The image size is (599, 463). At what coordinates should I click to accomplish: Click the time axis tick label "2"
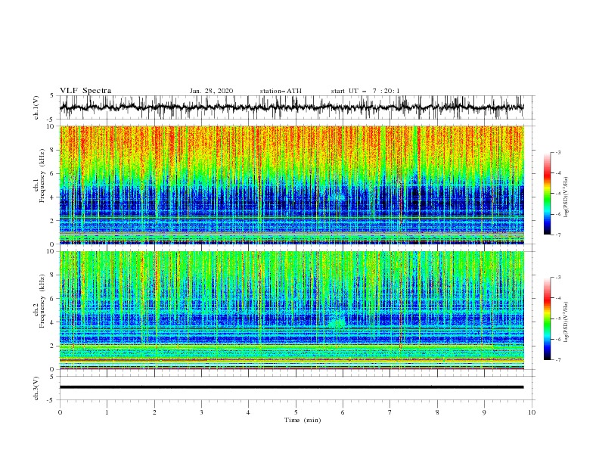pyautogui.click(x=154, y=412)
